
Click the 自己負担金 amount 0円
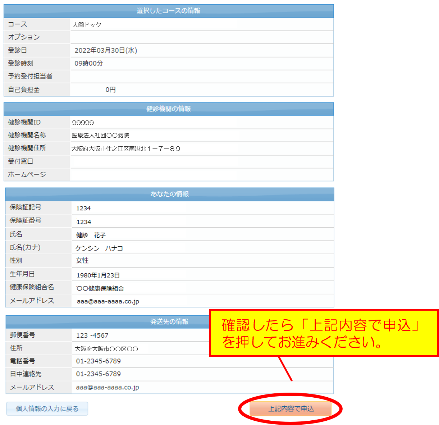pos(110,90)
